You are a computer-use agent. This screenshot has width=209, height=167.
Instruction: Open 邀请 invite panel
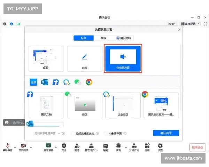coord(77,147)
